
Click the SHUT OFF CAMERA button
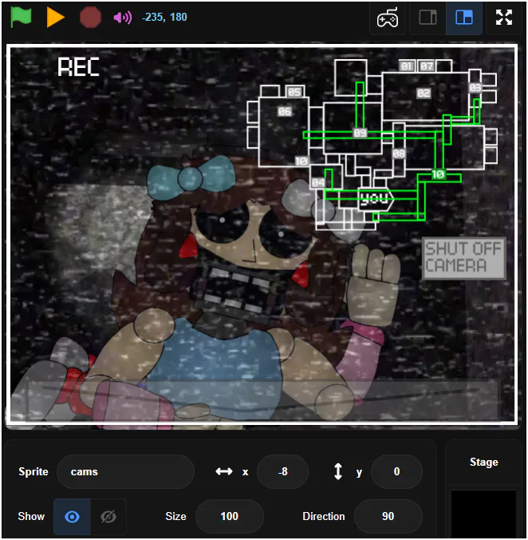[x=463, y=258]
